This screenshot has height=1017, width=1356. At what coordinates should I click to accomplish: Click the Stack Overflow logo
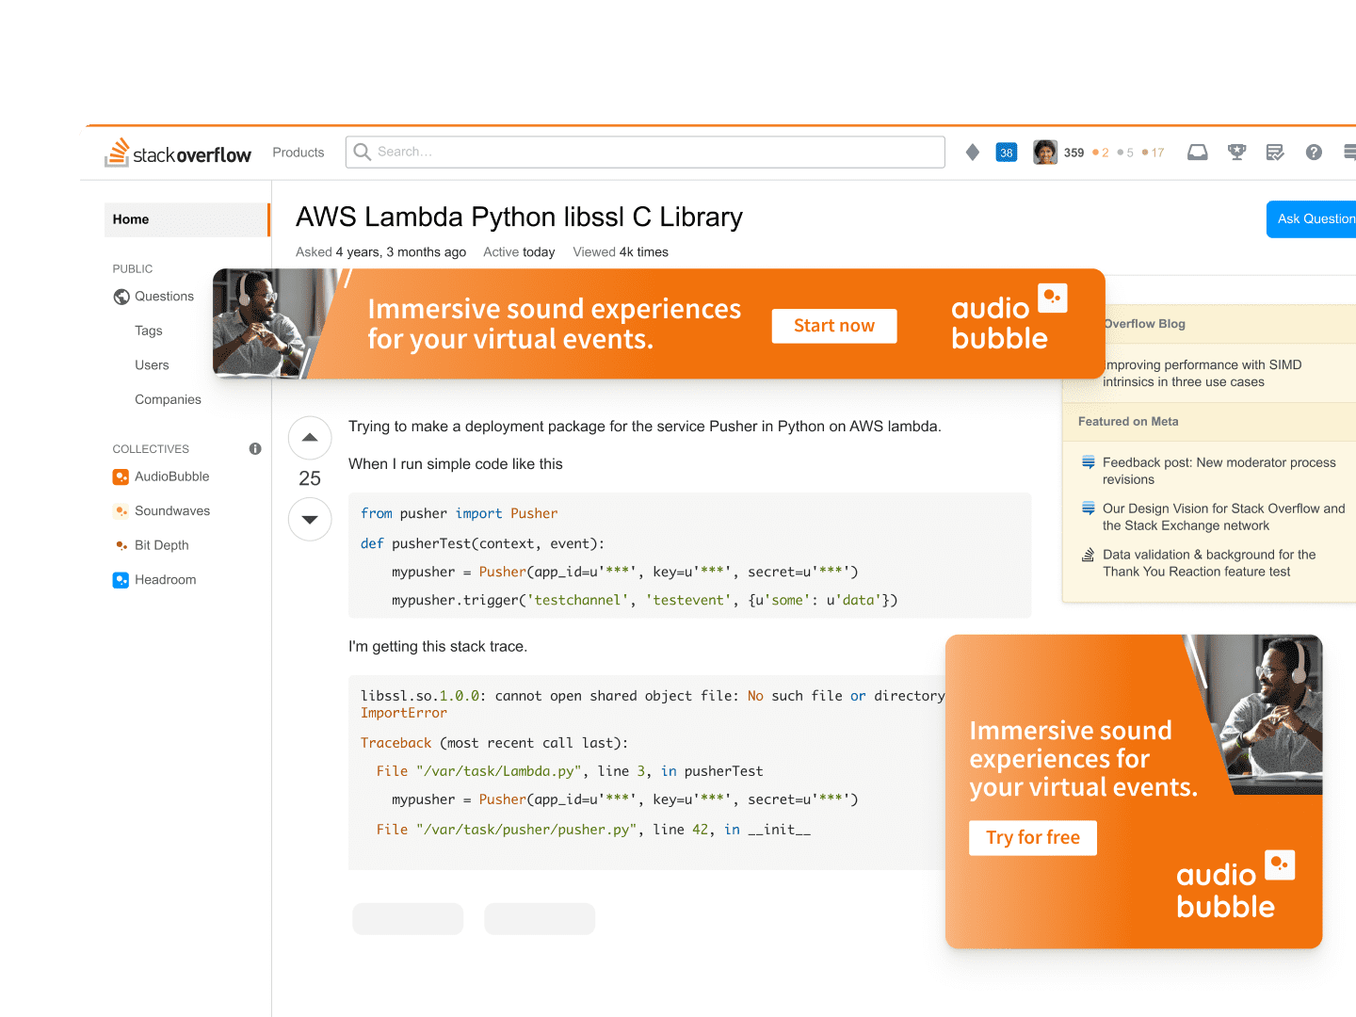coord(178,153)
